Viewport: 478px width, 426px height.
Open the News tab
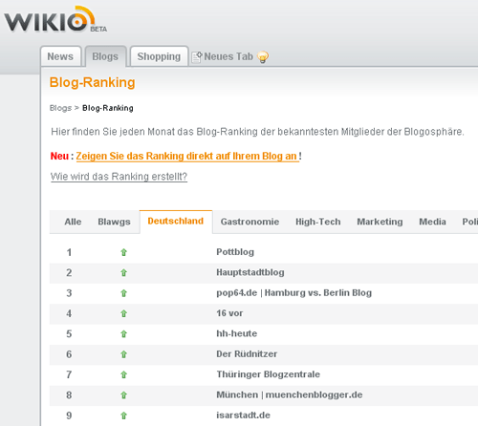[60, 56]
